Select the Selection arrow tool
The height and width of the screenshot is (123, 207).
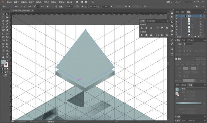point(3,14)
